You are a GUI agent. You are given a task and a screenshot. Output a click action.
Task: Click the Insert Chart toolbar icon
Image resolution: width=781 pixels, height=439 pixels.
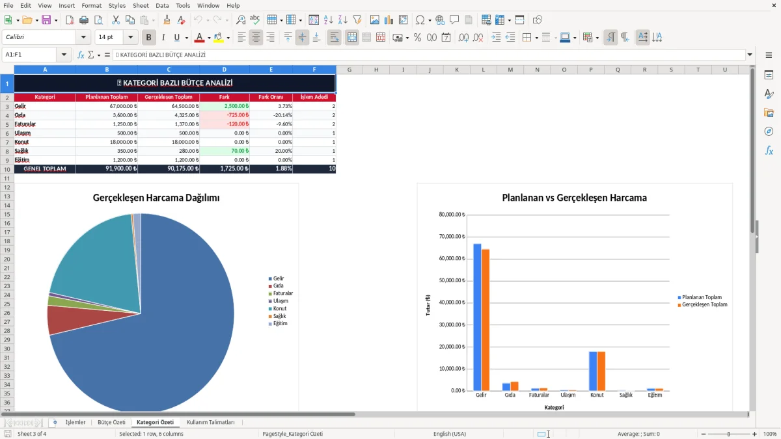(x=389, y=20)
